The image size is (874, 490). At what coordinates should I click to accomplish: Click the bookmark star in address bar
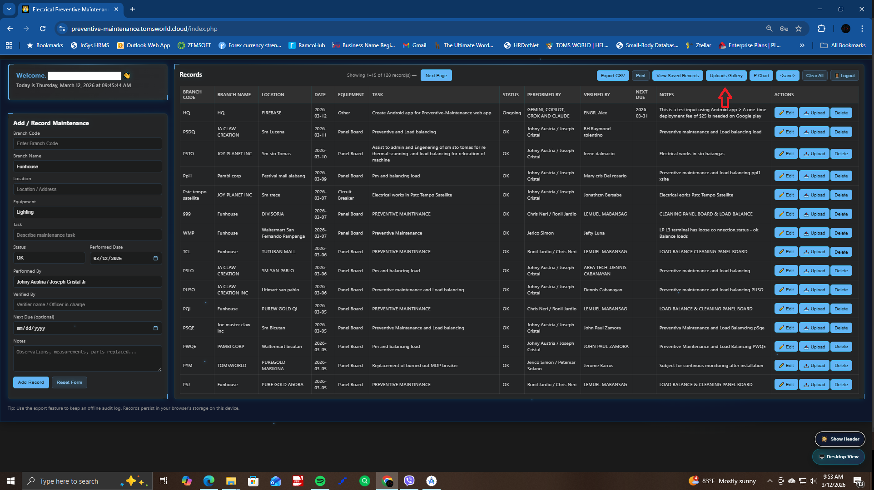click(x=799, y=29)
